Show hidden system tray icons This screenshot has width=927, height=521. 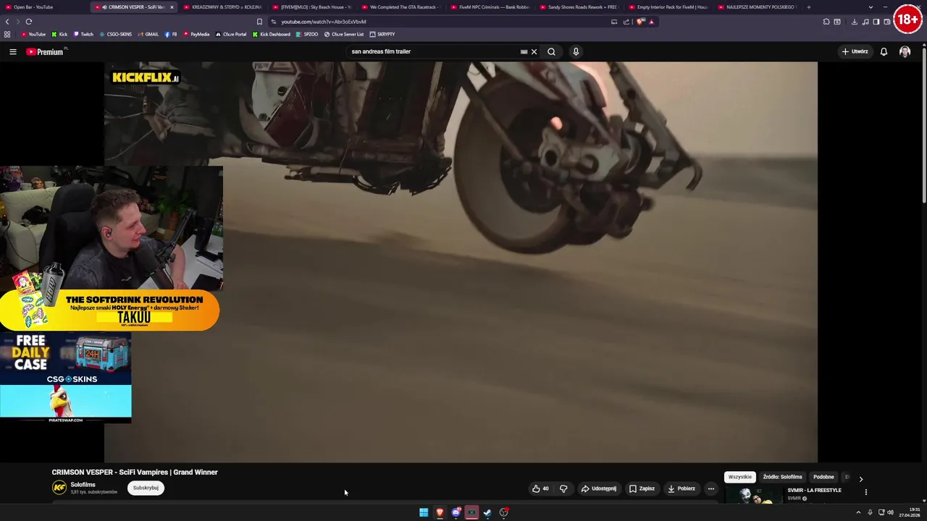(x=858, y=512)
